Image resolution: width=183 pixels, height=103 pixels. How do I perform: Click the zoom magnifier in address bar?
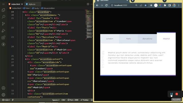coord(136,5)
